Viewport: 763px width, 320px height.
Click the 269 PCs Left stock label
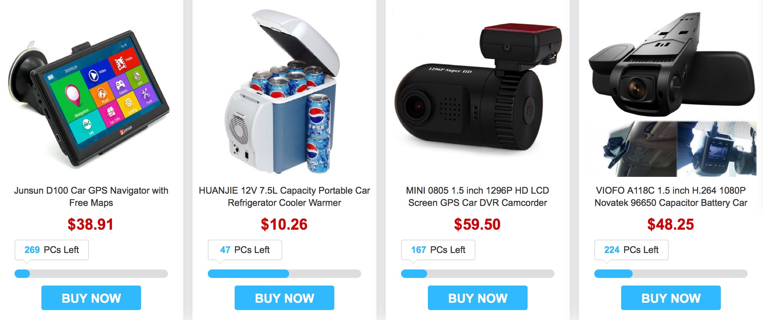point(52,250)
